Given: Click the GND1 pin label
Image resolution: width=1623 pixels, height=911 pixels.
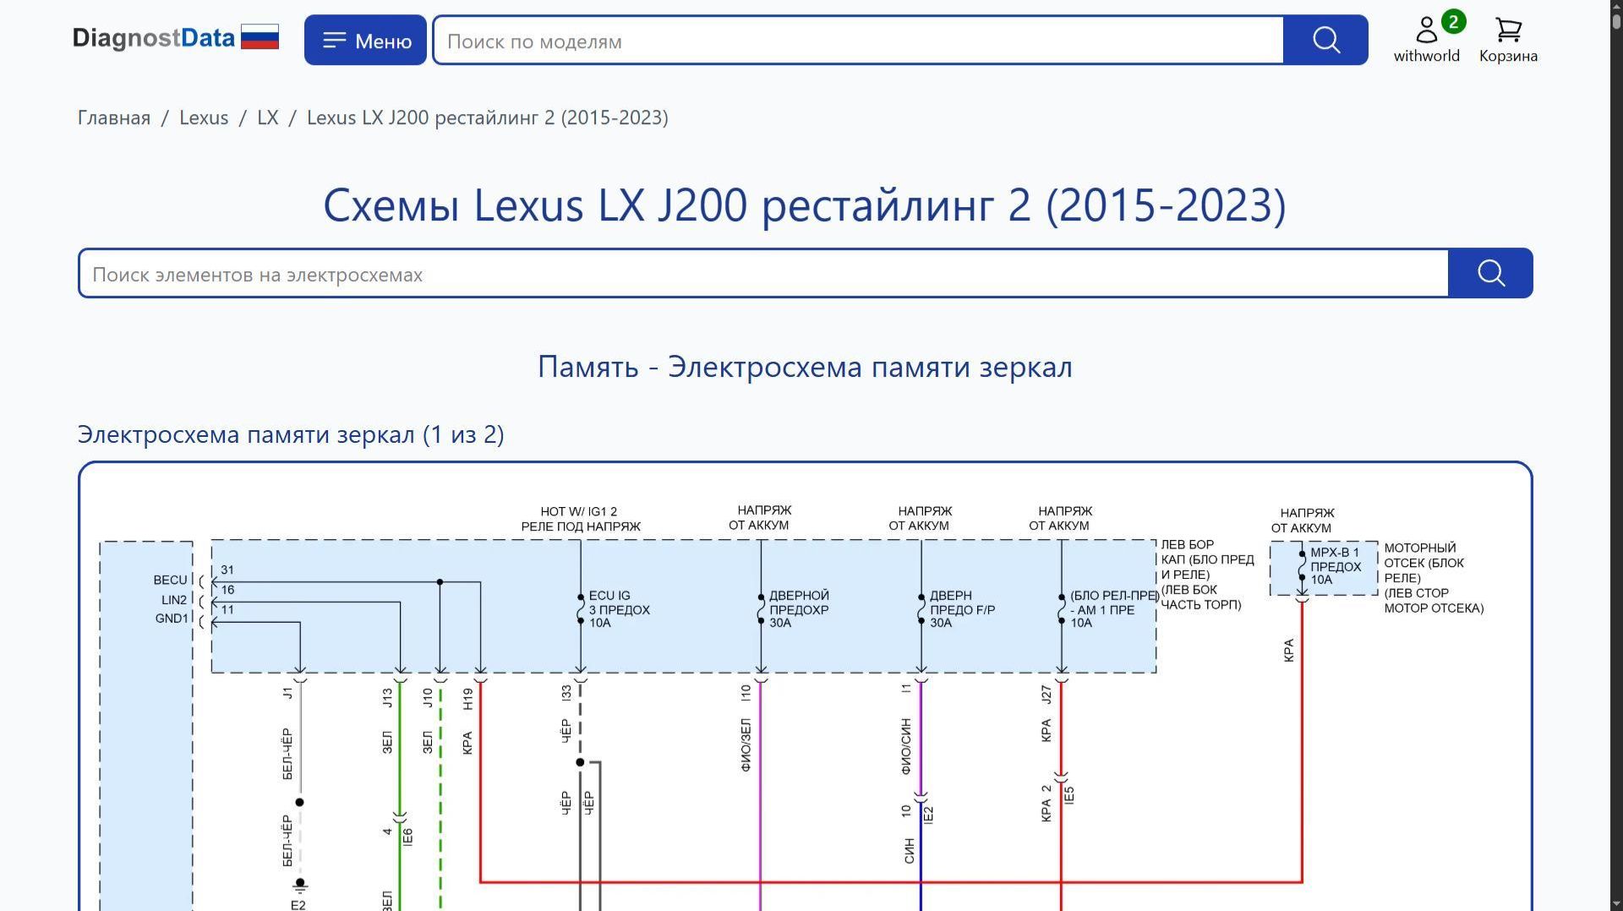Looking at the screenshot, I should pos(172,619).
